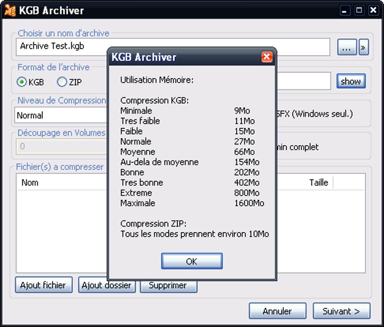Click Suivant > button
Image resolution: width=384 pixels, height=327 pixels.
coord(341,311)
